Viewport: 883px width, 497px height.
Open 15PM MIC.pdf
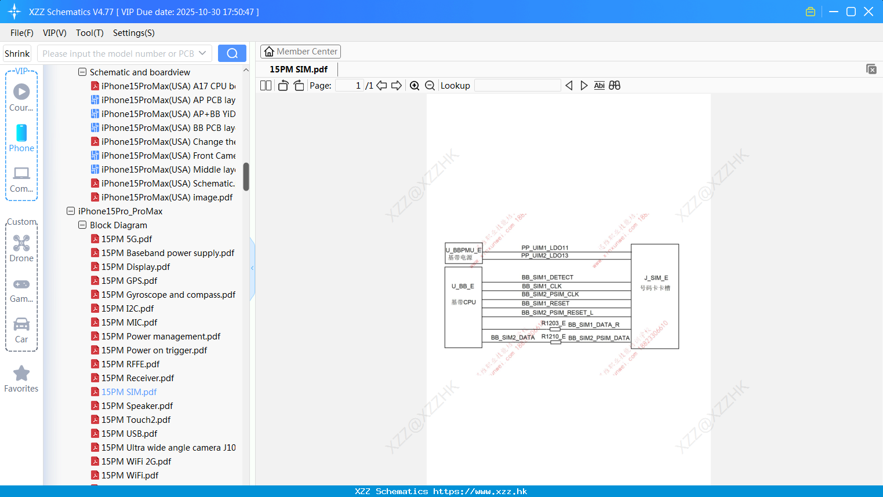(124, 323)
